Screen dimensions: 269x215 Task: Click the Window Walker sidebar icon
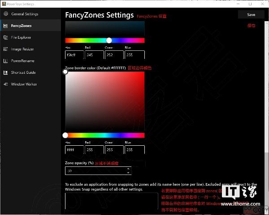coord(6,84)
